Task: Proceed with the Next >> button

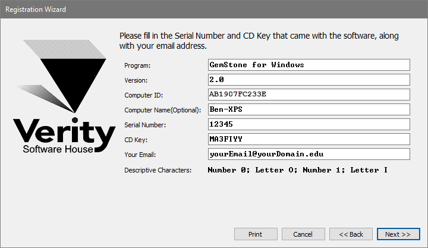Action: click(398, 234)
